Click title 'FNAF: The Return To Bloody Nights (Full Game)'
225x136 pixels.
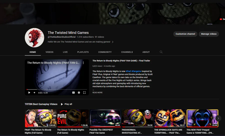click(x=38, y=131)
